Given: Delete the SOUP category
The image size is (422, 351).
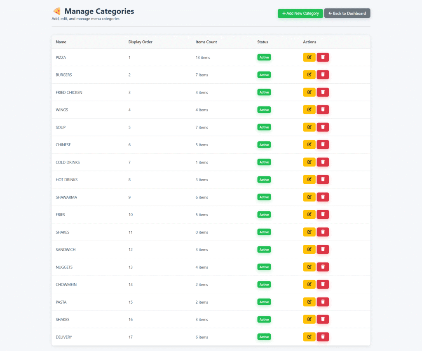Looking at the screenshot, I should [x=323, y=127].
